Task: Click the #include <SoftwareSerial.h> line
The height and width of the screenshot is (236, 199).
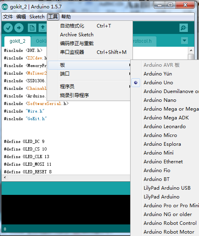Action: 36,103
